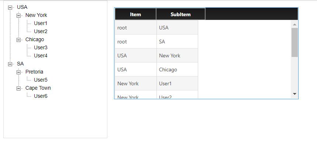Collapse the New York tree node
Screen dimensions: 317x168
[18, 15]
